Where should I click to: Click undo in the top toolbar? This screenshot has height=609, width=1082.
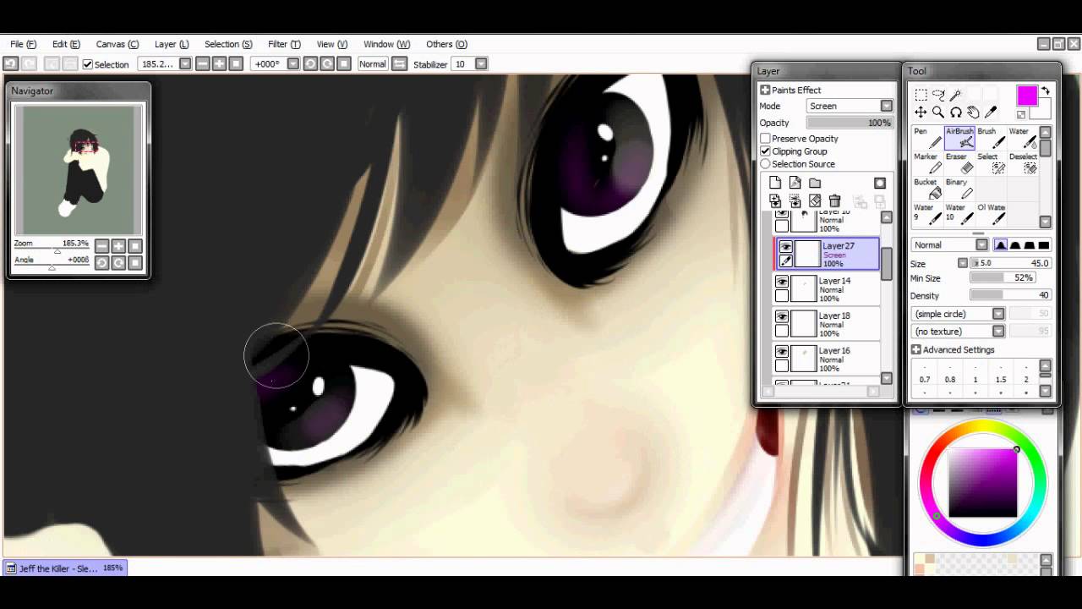[x=10, y=63]
